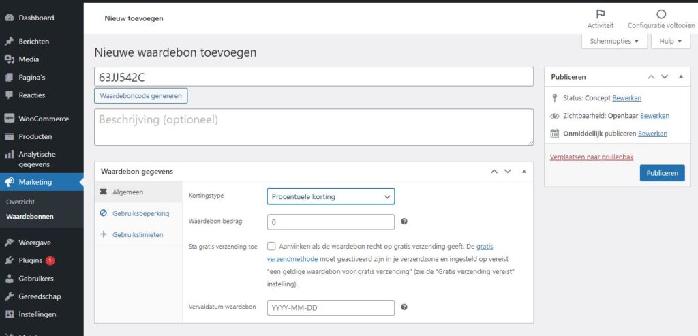The width and height of the screenshot is (698, 336).
Task: Click the Status key icon
Action: 554,98
